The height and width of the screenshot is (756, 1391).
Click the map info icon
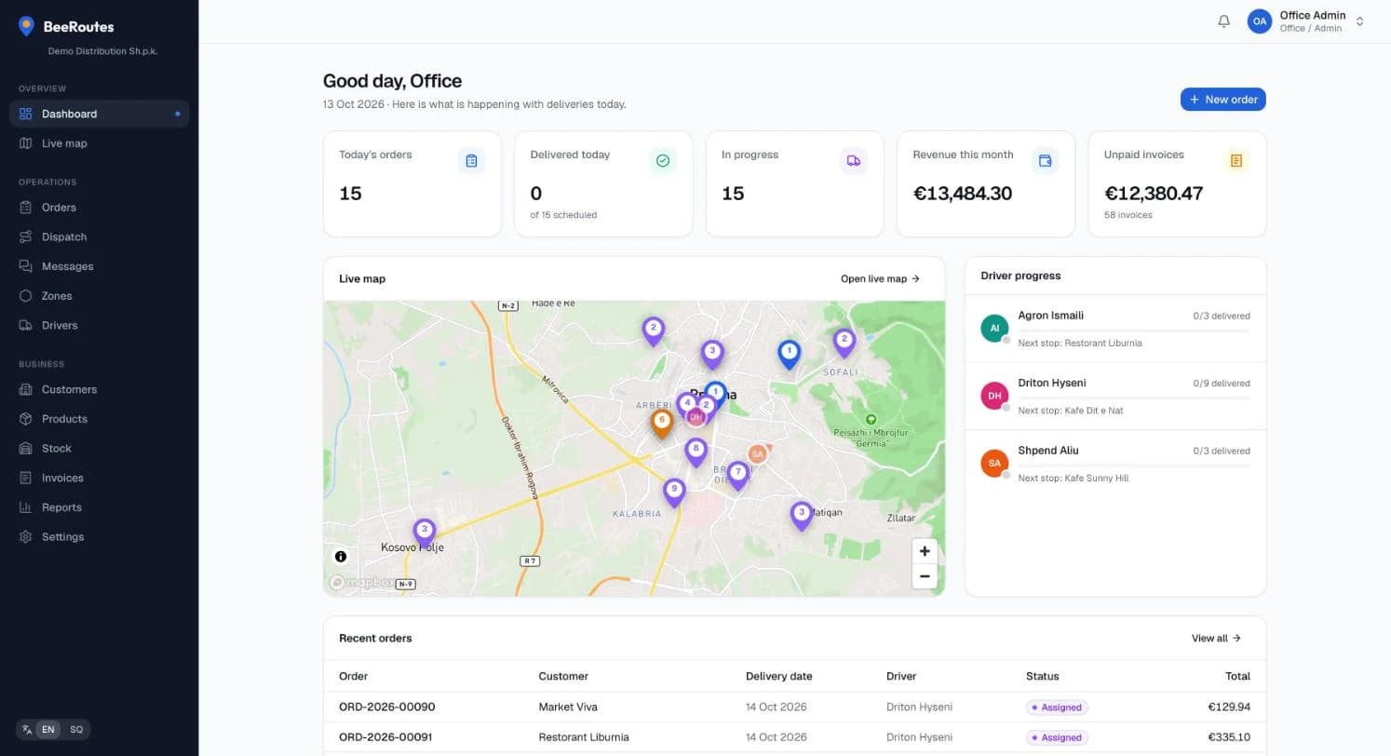(x=341, y=557)
